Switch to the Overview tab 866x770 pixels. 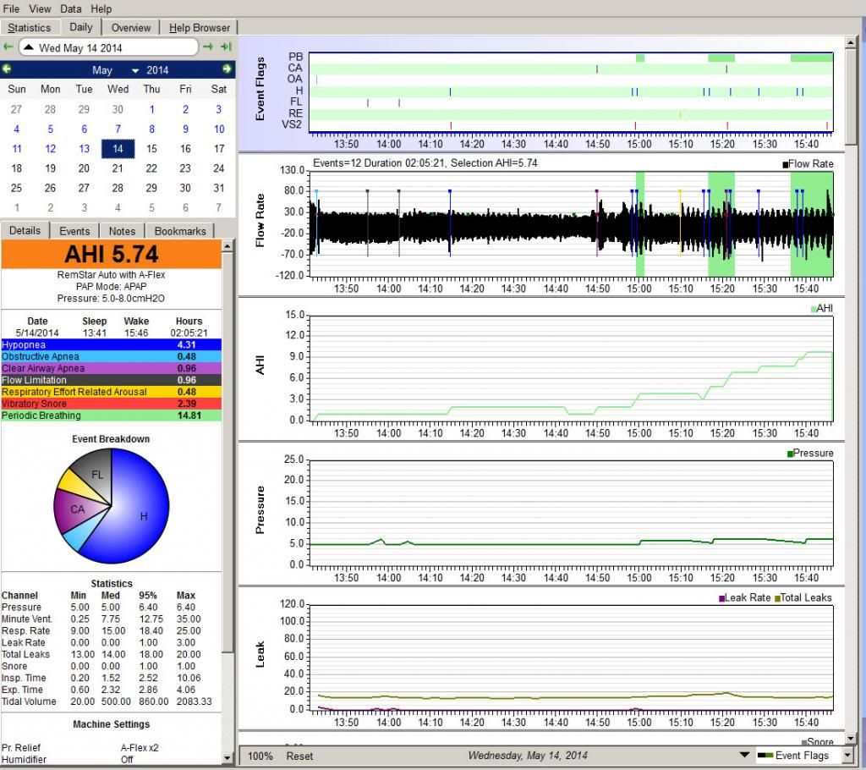click(x=131, y=28)
